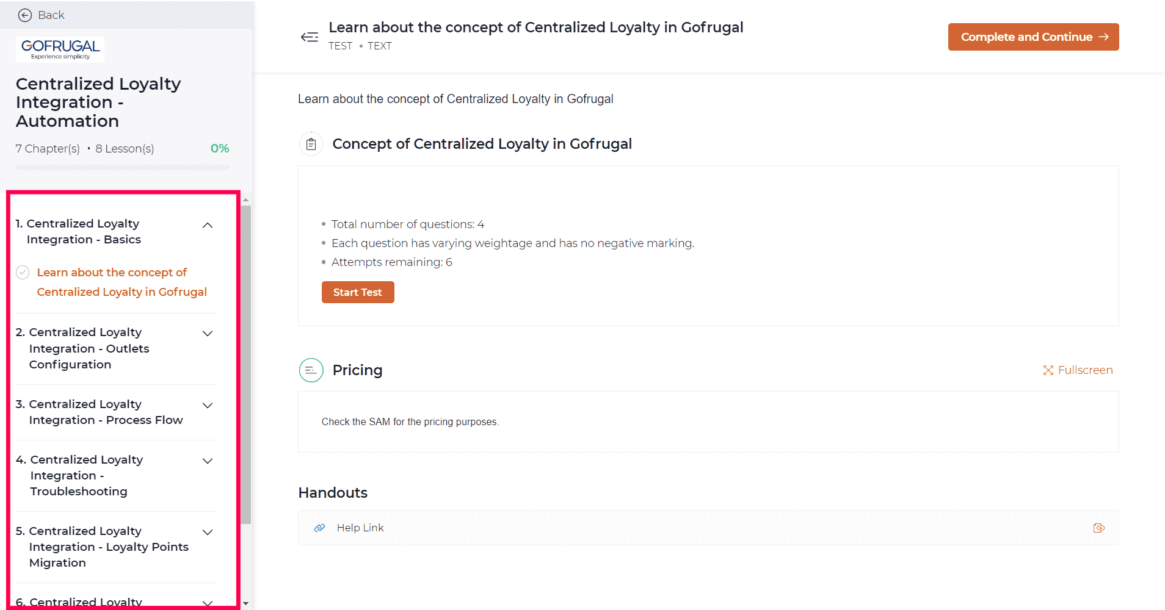Open the external link icon in Handouts row
This screenshot has height=610, width=1165.
[1099, 528]
